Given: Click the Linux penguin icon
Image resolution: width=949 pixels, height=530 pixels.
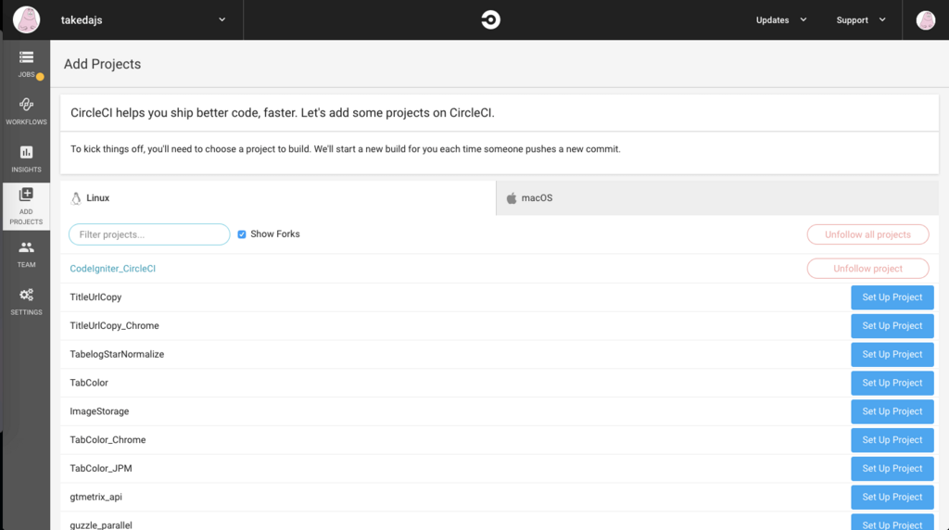Looking at the screenshot, I should (x=76, y=198).
